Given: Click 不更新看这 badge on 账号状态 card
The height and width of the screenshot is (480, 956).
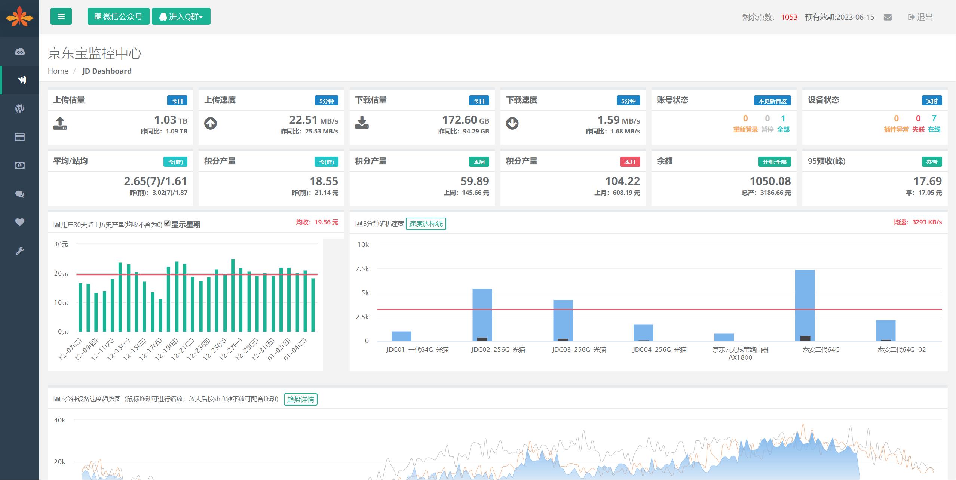Looking at the screenshot, I should coord(772,101).
